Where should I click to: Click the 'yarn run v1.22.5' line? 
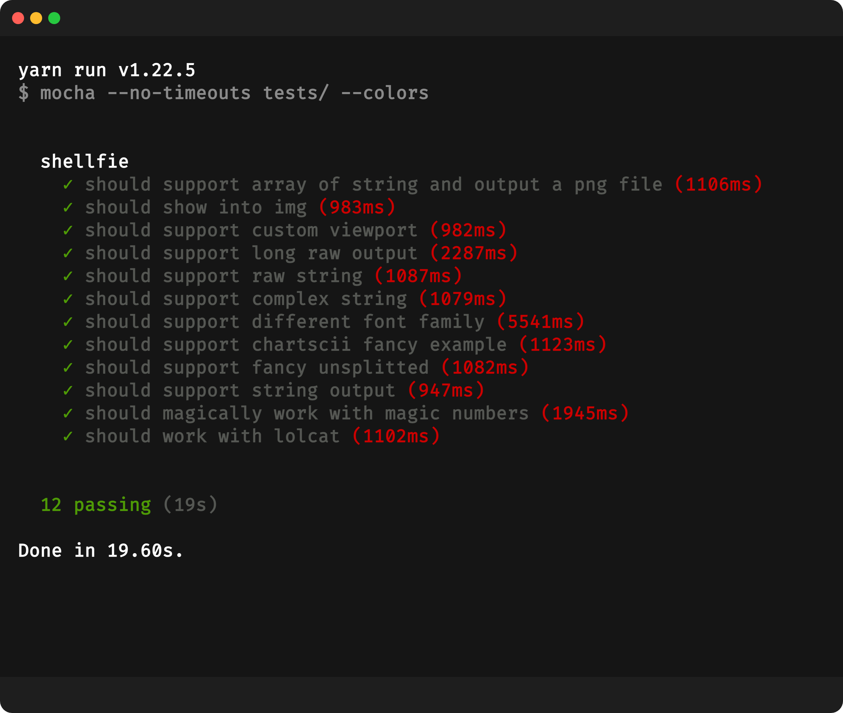click(x=107, y=70)
